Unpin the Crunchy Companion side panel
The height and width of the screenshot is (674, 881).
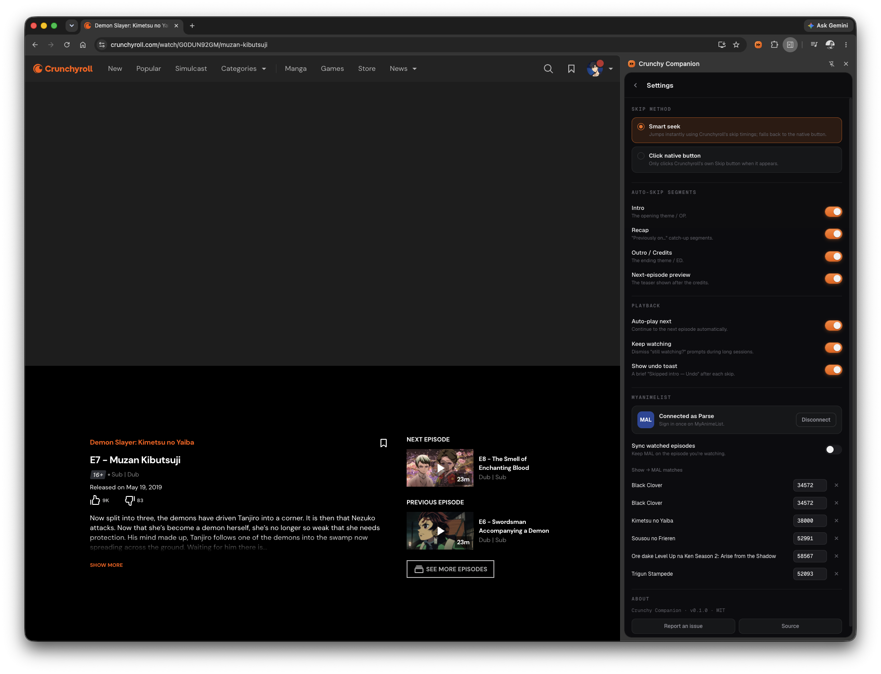point(832,64)
